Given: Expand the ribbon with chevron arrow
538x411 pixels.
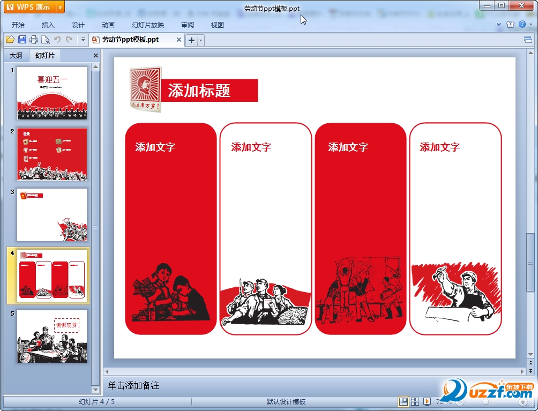Looking at the screenshot, I should coord(499,24).
